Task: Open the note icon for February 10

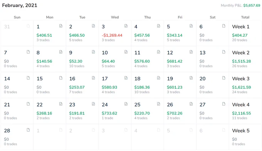Action: click(x=126, y=52)
